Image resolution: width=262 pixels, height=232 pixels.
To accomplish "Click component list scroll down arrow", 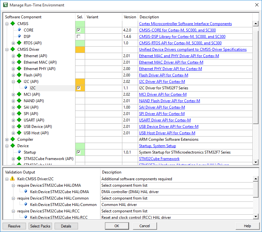I will [256, 162].
